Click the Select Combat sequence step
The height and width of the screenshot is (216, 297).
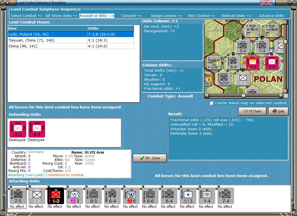(x=27, y=16)
